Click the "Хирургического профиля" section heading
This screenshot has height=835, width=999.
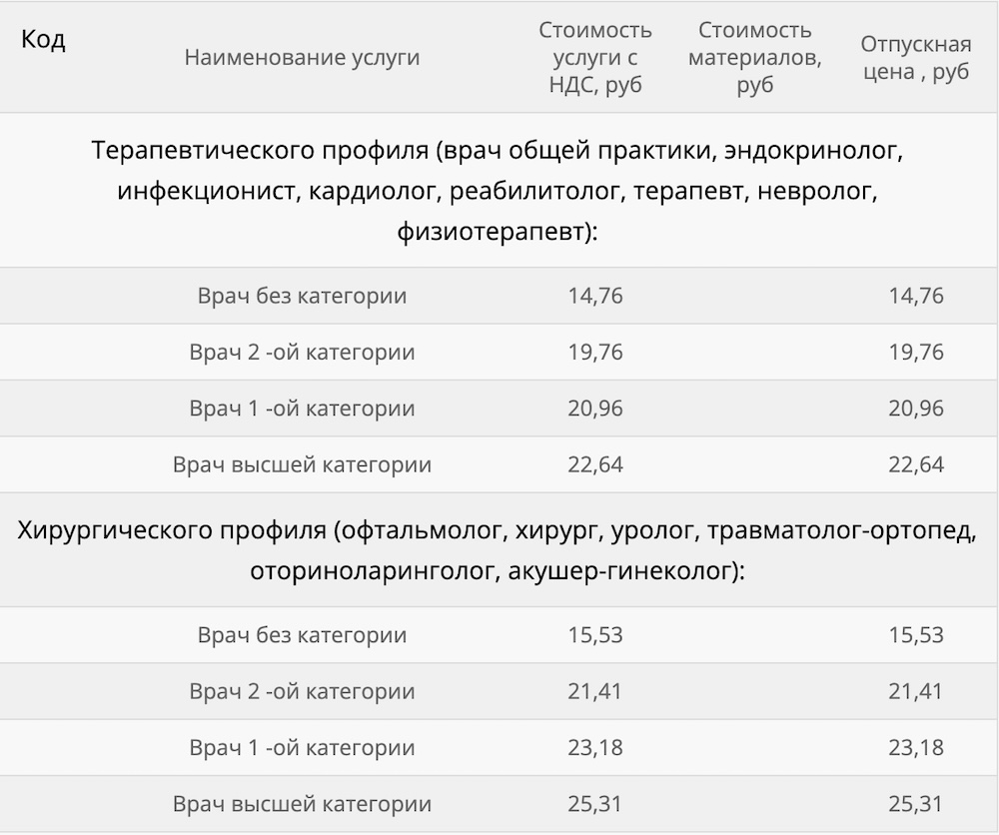coord(497,550)
